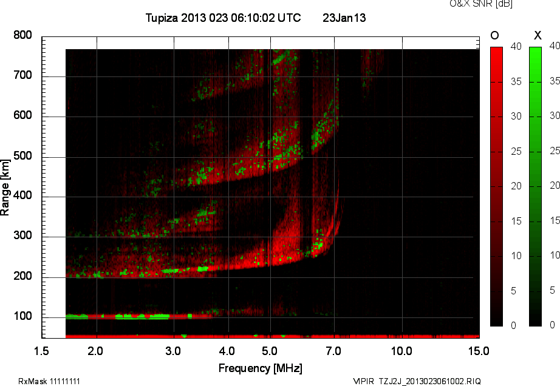Click the "O&X SNR [dB]" legend heading

point(480,4)
